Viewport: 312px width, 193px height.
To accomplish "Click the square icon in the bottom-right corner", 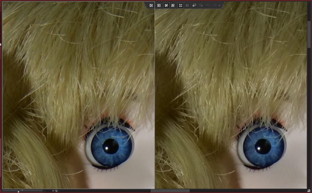I will pos(309,191).
